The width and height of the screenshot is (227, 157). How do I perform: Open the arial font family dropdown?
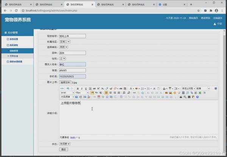67,93
